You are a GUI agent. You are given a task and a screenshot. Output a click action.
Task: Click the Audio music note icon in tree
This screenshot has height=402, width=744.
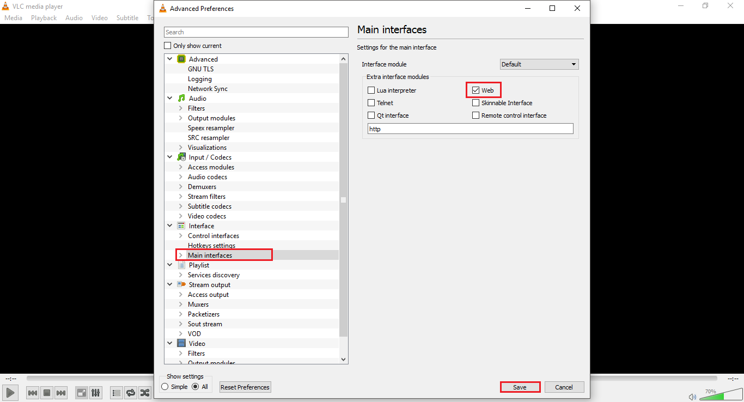point(181,99)
